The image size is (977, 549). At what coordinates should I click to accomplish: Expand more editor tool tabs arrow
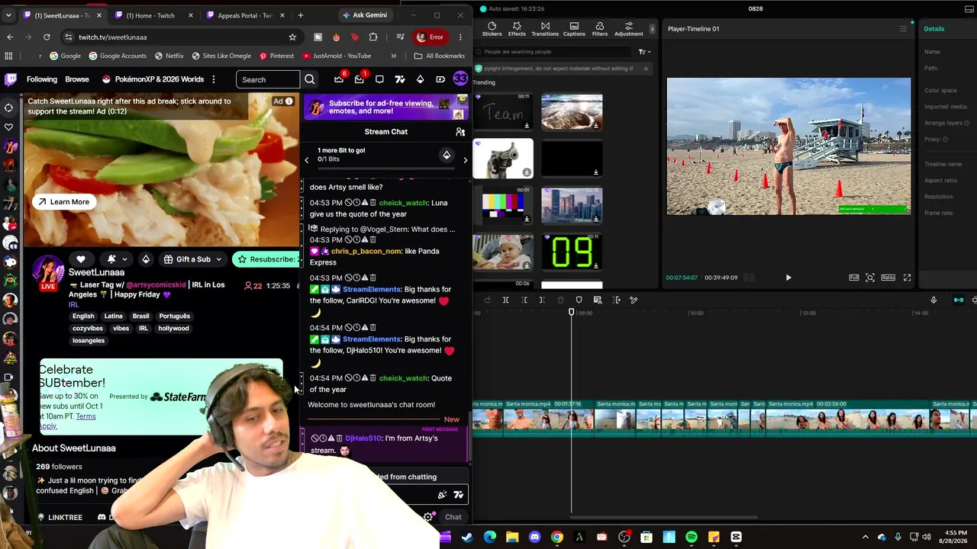(652, 29)
